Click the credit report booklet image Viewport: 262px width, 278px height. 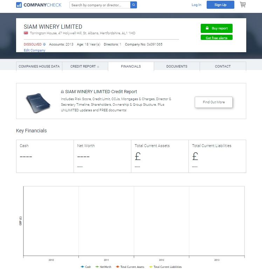38,103
